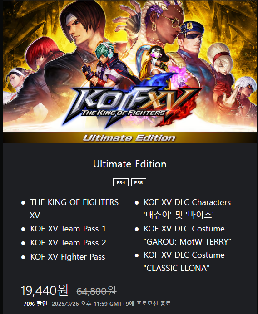The width and height of the screenshot is (258, 314).
Task: Open the KOF XV Ultimate Edition cover art
Action: point(130,72)
